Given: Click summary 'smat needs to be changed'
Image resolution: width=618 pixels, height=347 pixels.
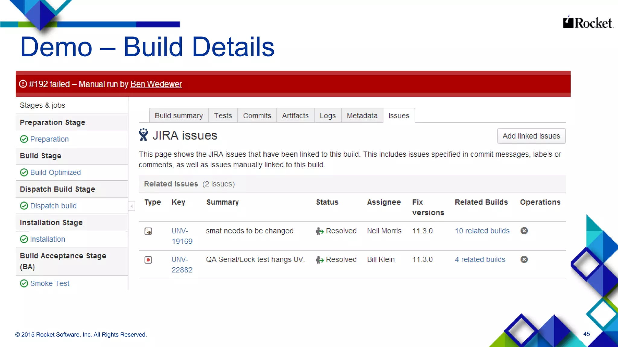Looking at the screenshot, I should (250, 231).
